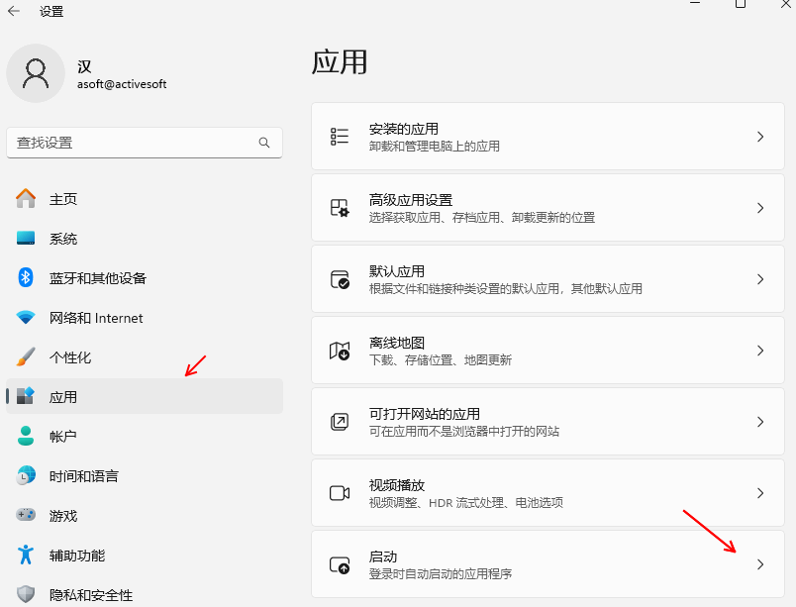796x607 pixels.
Task: Switch to 个性化 settings page
Action: [70, 357]
